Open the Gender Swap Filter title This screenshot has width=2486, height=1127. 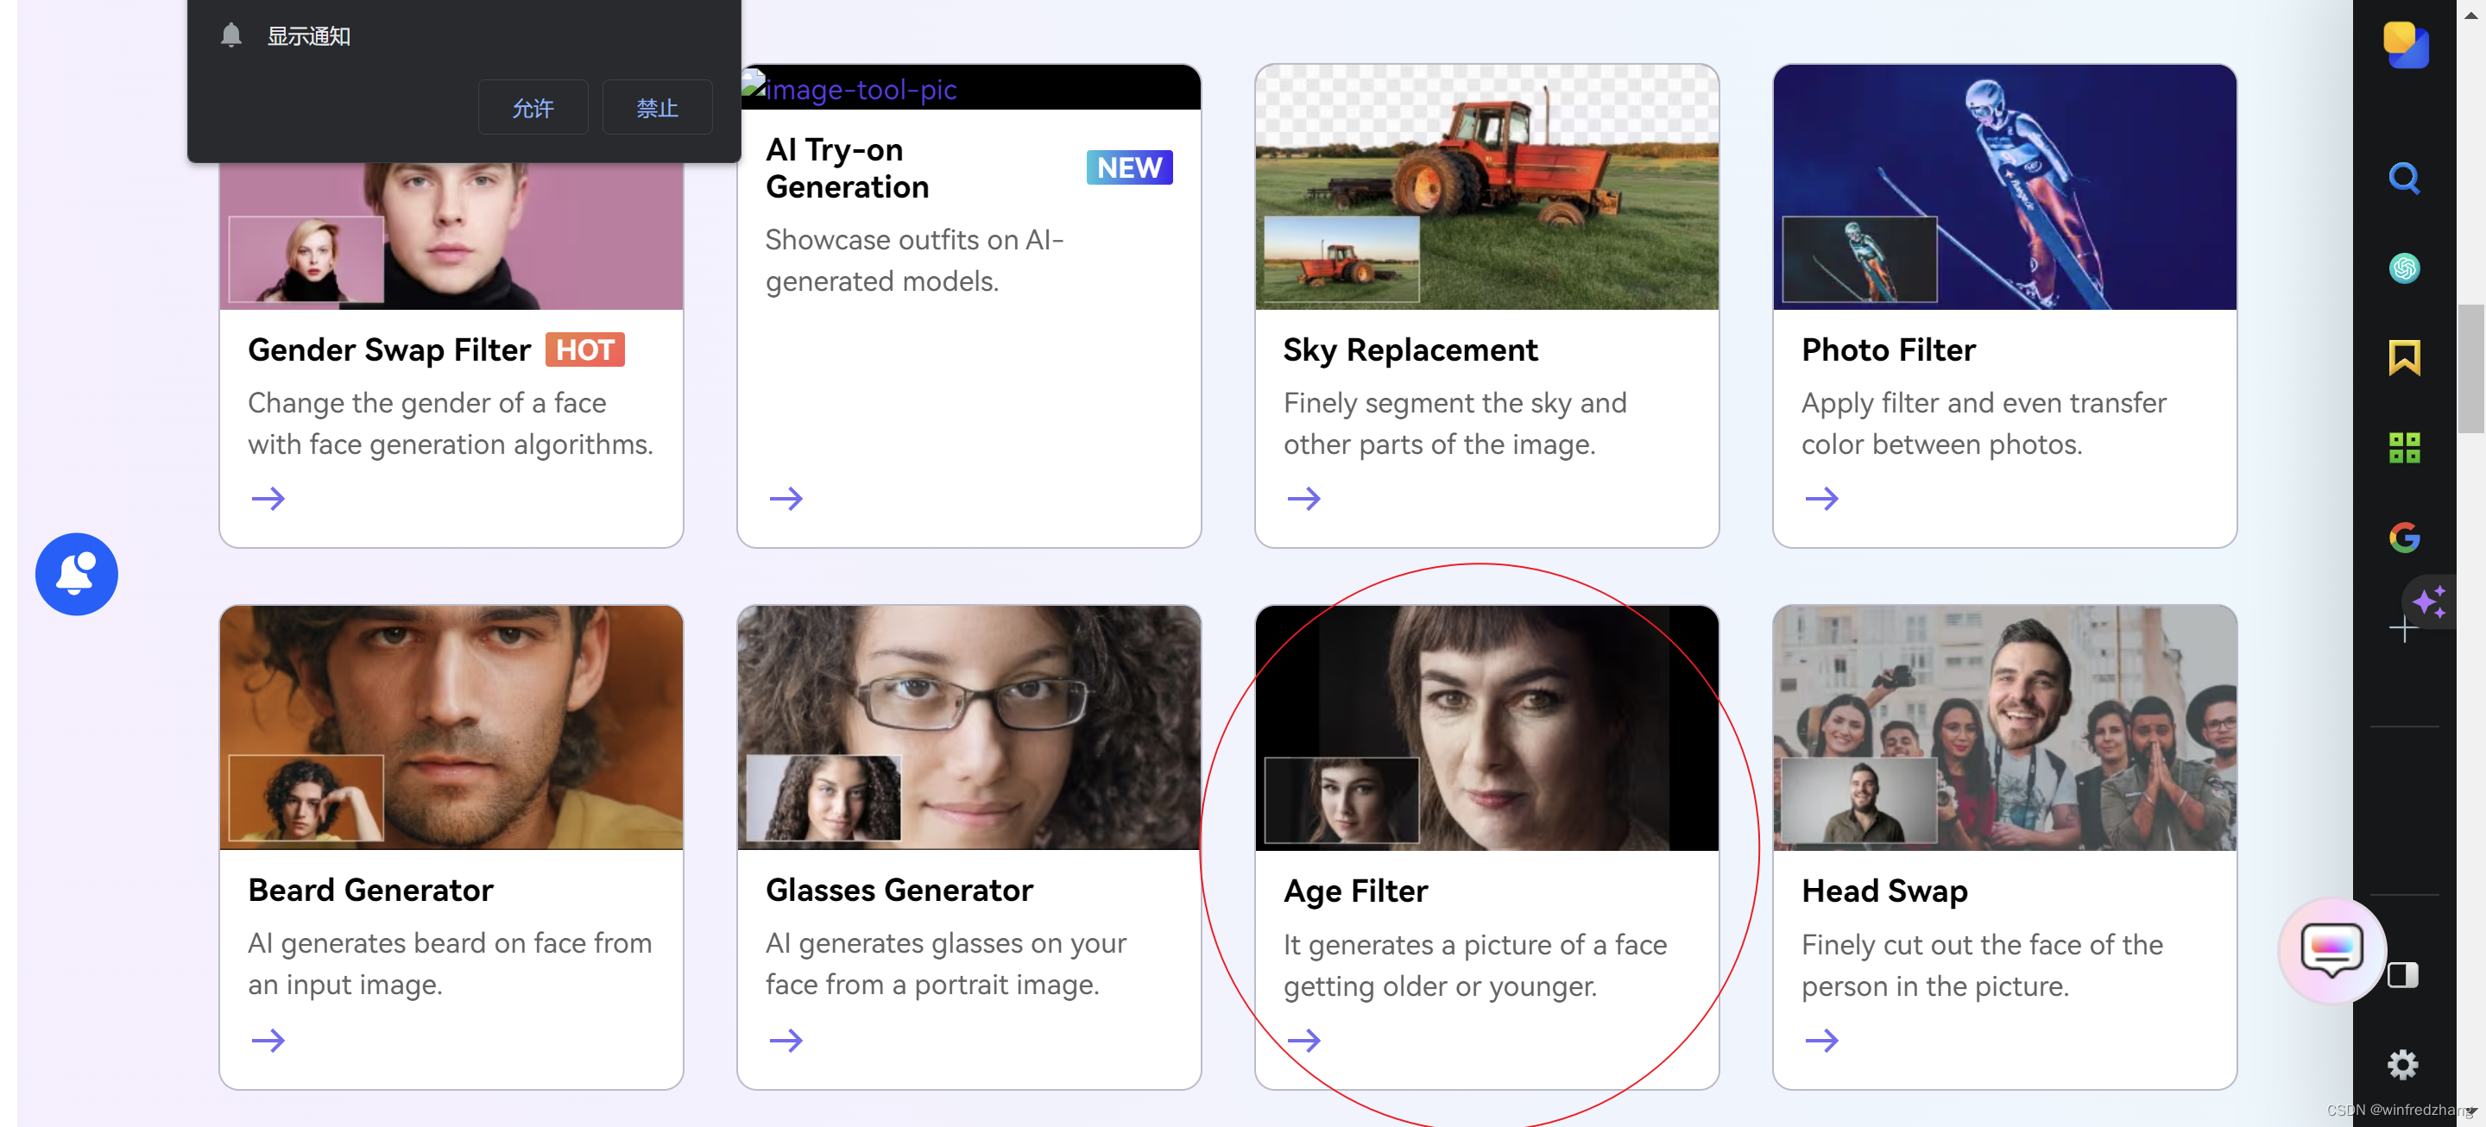coord(389,349)
